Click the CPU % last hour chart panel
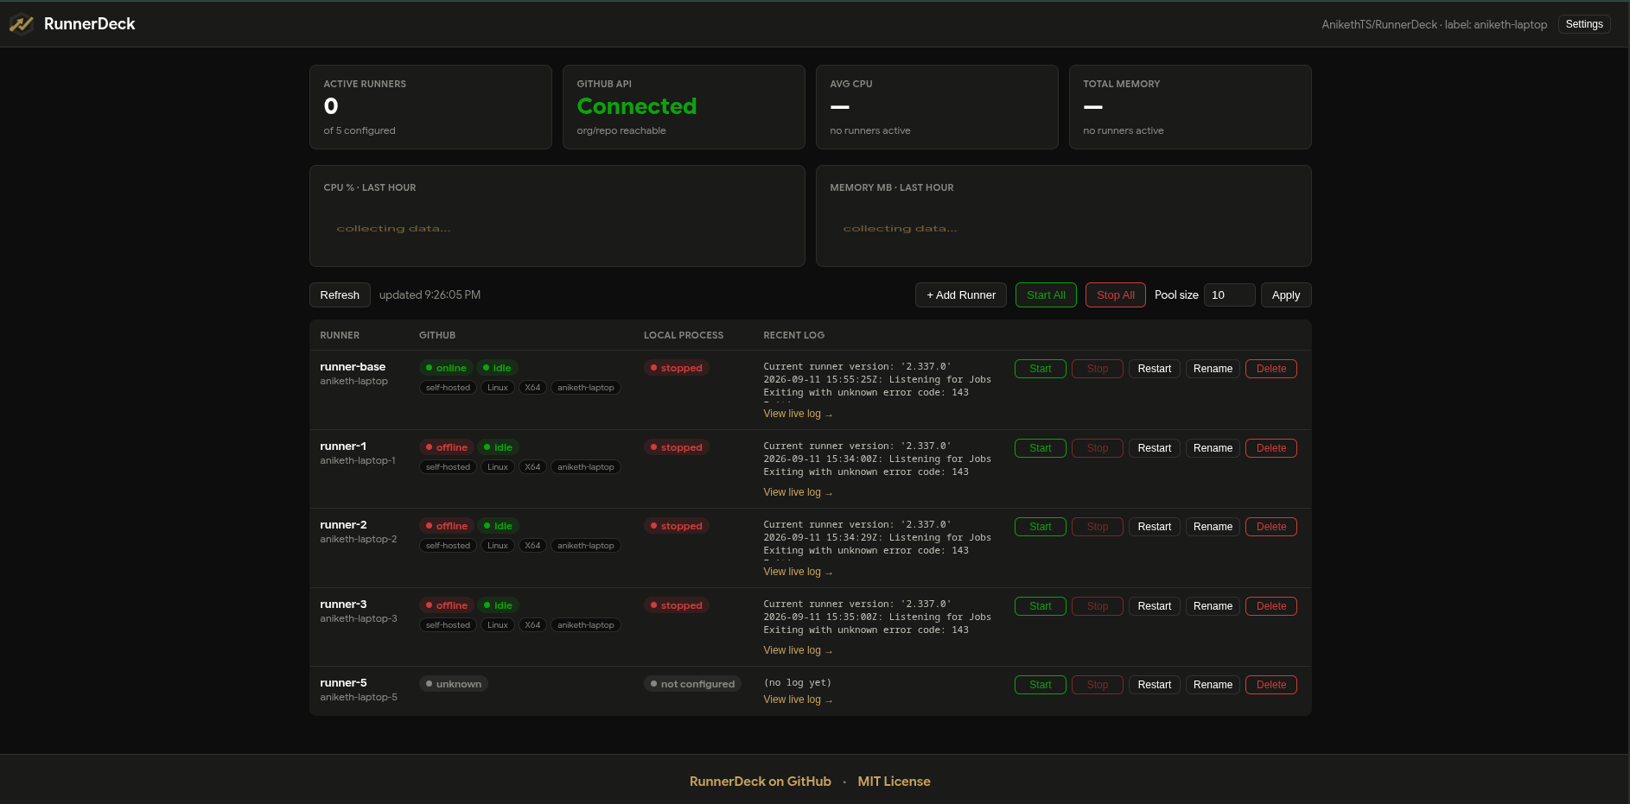Image resolution: width=1630 pixels, height=804 pixels. (557, 216)
